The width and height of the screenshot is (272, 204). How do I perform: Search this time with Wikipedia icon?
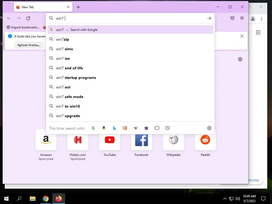[x=136, y=128]
